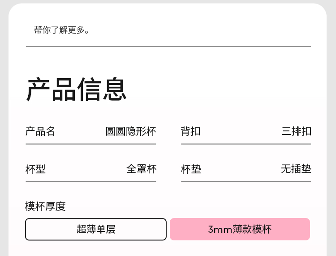This screenshot has width=336, height=256.
Task: Click the underline beneath the 背扣 row
Action: coord(246,144)
